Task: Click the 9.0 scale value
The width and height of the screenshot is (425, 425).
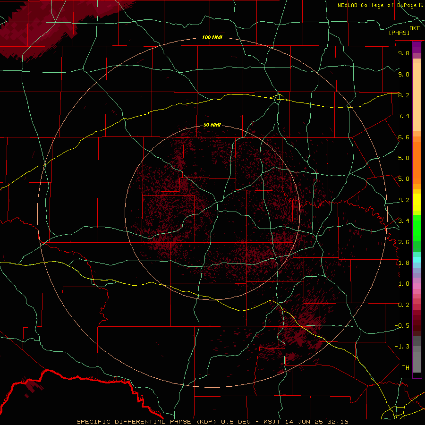Action: click(x=404, y=74)
